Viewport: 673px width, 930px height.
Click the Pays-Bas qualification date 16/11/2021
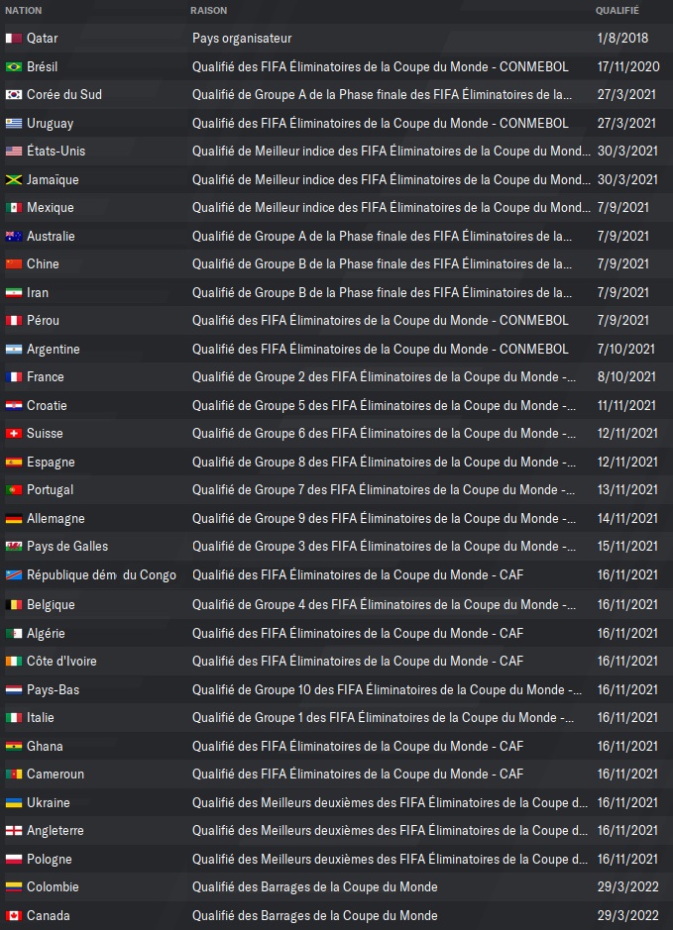click(627, 689)
